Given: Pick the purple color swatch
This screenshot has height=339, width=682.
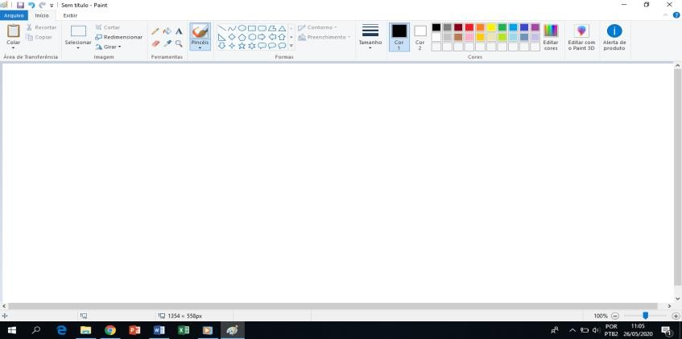Looking at the screenshot, I should click(x=535, y=27).
